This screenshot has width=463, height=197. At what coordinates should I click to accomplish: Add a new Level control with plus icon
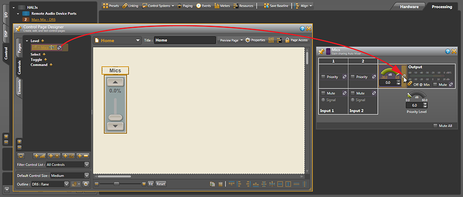coord(43,41)
